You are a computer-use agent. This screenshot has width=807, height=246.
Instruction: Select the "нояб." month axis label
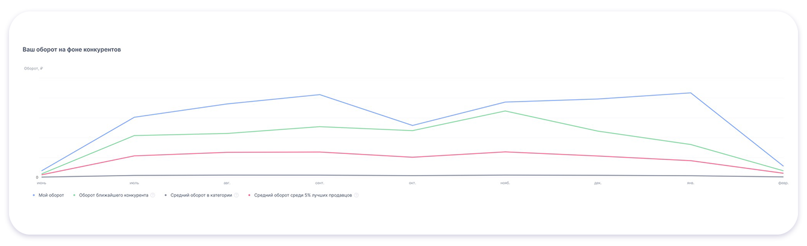(x=505, y=183)
